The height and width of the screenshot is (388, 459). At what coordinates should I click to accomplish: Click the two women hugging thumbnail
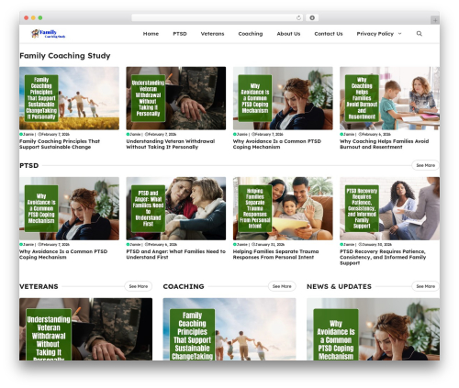176,208
